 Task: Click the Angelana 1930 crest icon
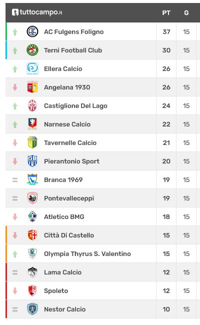(x=32, y=87)
